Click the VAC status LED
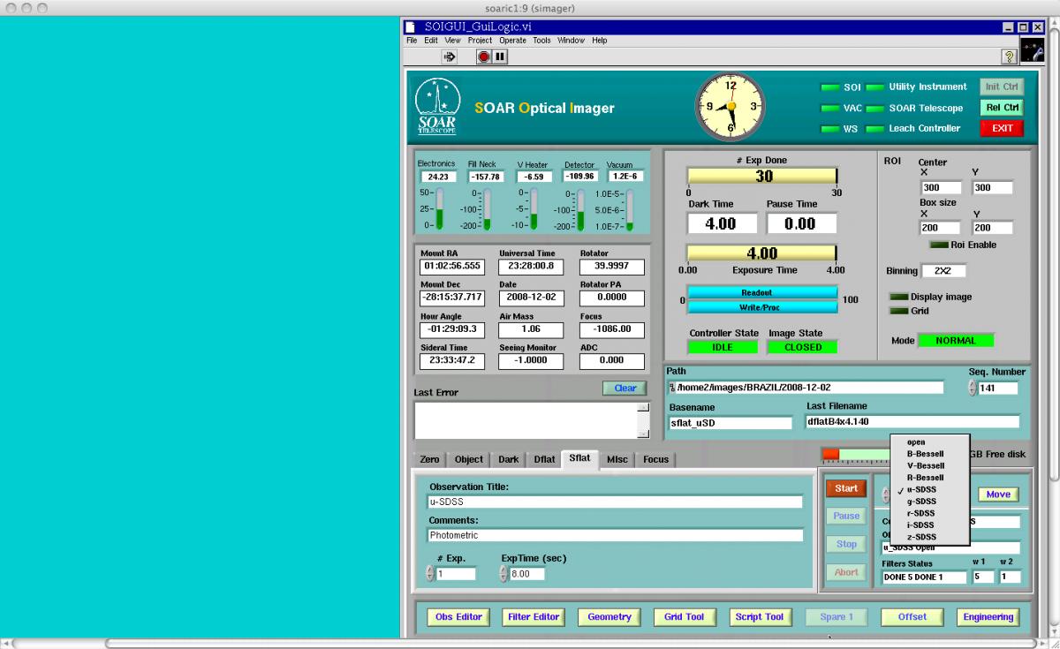 click(829, 109)
